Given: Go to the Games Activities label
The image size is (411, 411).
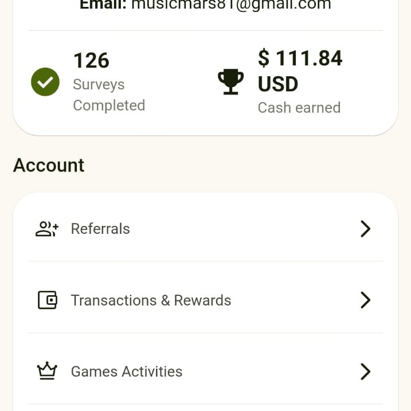Looking at the screenshot, I should point(127,371).
